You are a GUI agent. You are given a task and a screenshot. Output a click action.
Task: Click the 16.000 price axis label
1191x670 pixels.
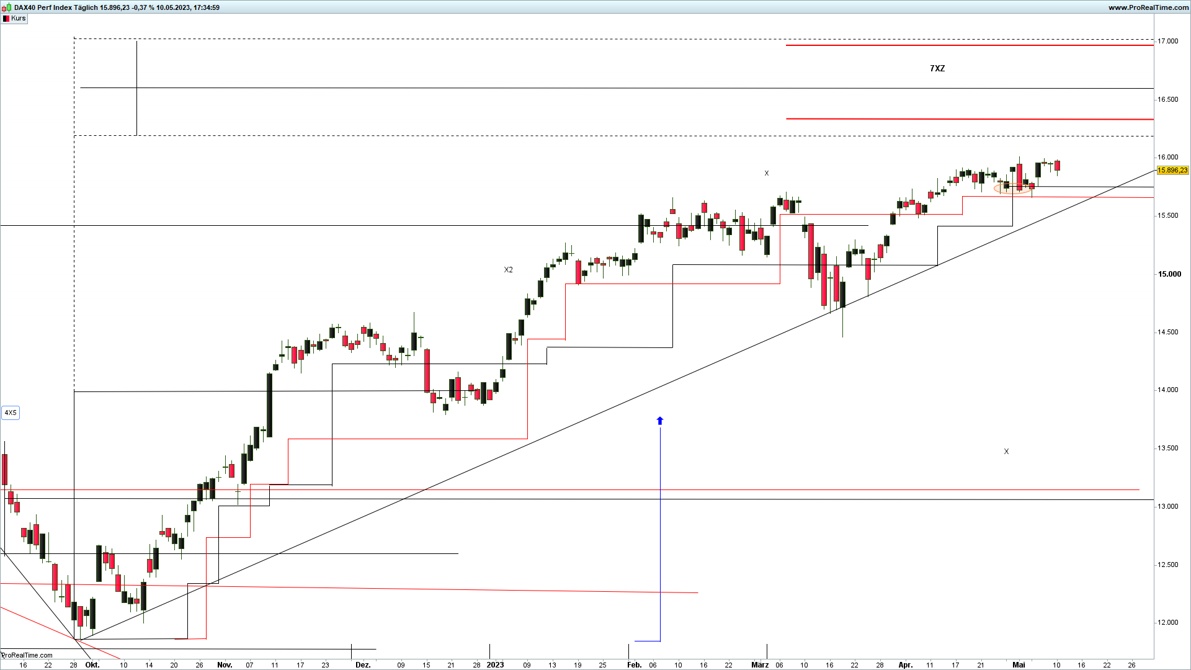(1168, 158)
